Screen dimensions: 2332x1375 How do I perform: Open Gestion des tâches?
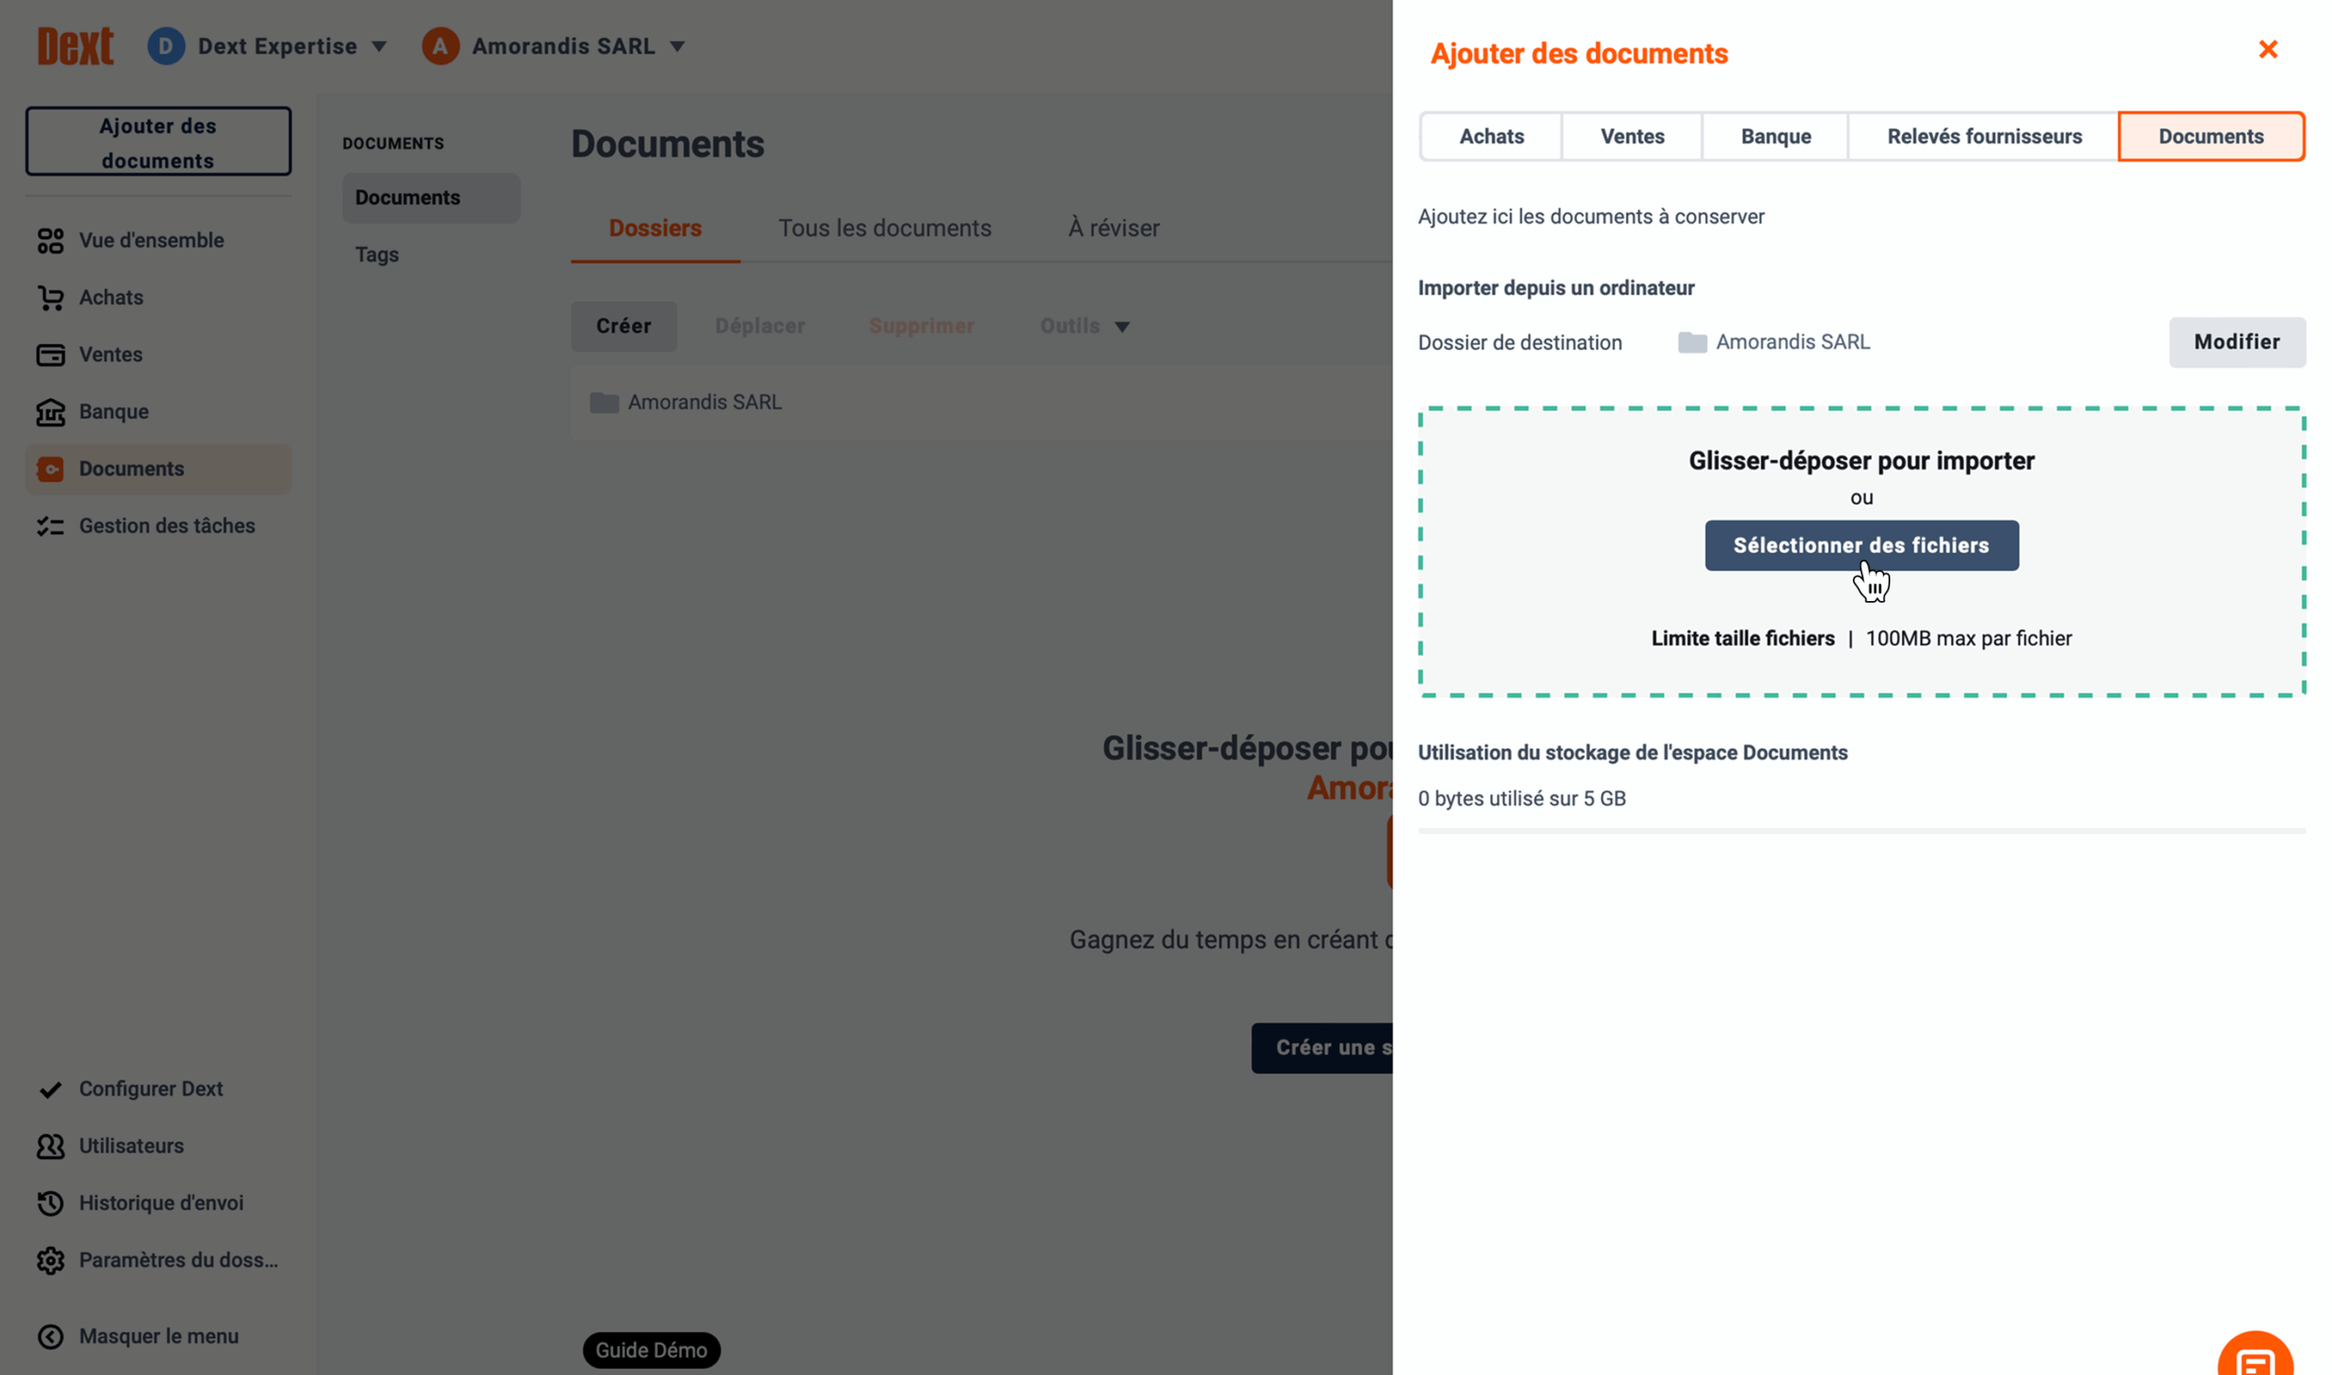158,526
